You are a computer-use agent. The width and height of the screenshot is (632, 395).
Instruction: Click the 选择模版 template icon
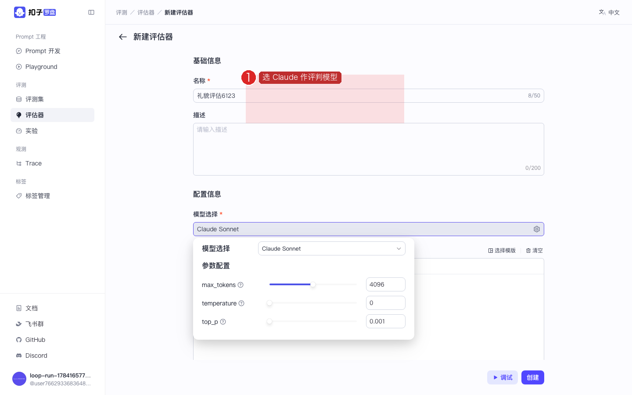coord(491,251)
